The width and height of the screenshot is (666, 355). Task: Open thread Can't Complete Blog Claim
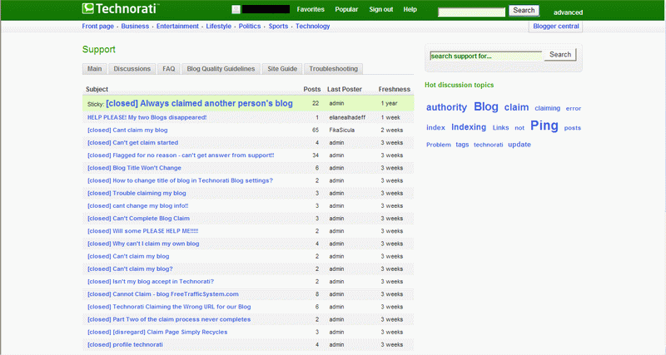(138, 219)
